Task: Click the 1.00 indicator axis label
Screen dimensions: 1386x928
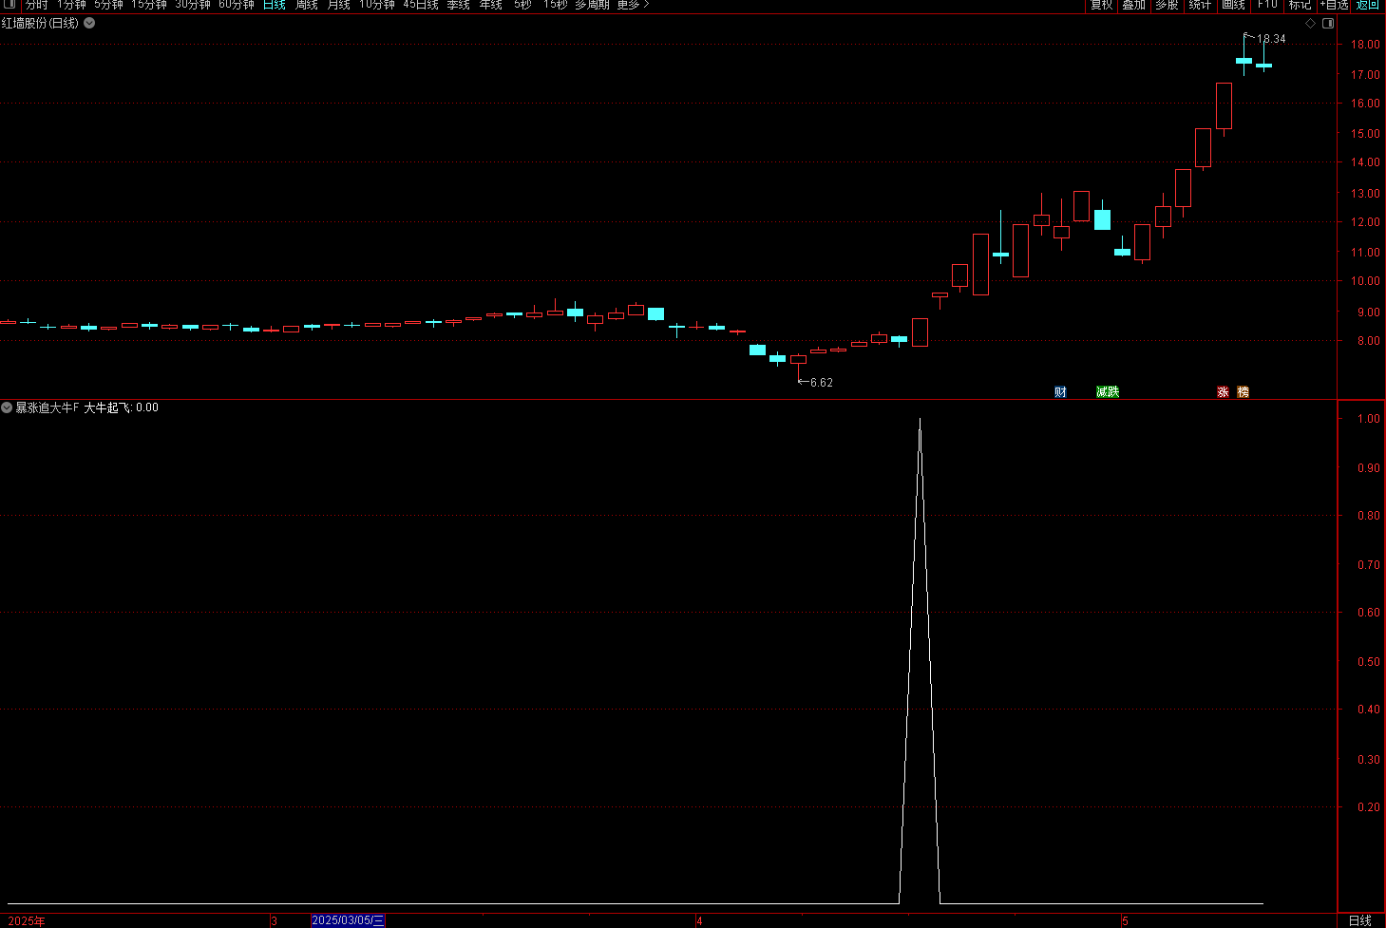Action: pos(1368,419)
